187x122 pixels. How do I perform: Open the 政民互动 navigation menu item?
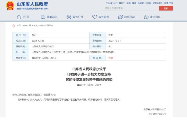point(130,17)
